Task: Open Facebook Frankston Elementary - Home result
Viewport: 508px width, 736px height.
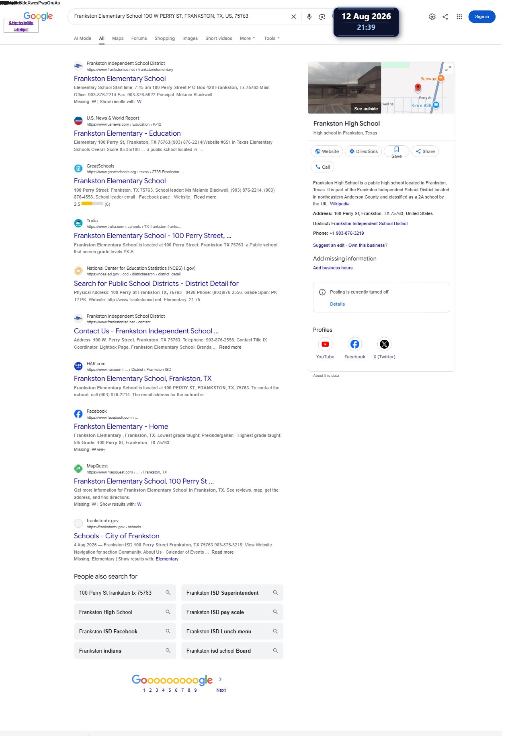Action: pos(121,426)
